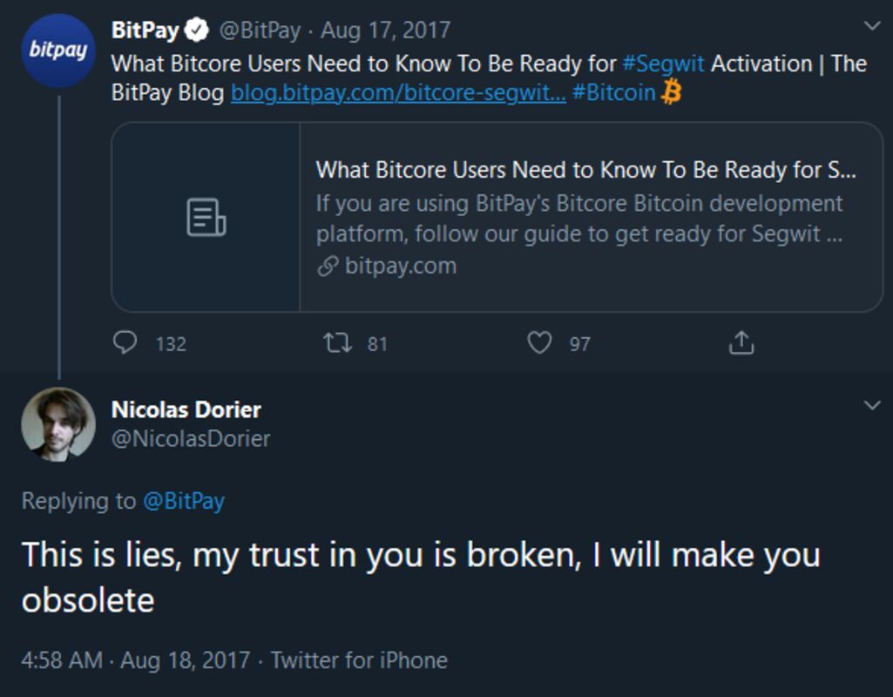Screen dimensions: 893x697
Task: Like the BitPay tweet with heart icon
Action: coord(540,342)
